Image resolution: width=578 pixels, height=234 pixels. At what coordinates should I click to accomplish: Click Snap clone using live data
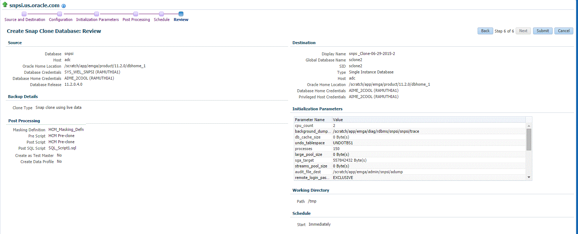pos(58,108)
